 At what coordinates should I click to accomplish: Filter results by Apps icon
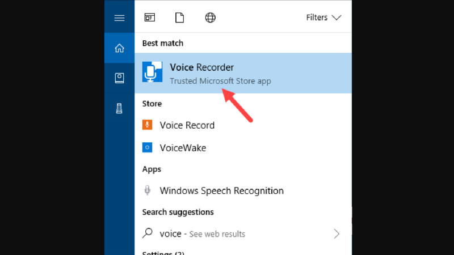[x=150, y=18]
